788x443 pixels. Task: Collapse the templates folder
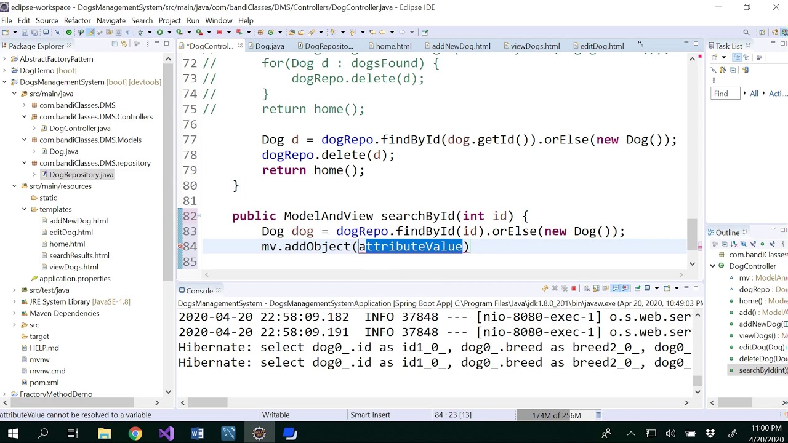pyautogui.click(x=25, y=209)
